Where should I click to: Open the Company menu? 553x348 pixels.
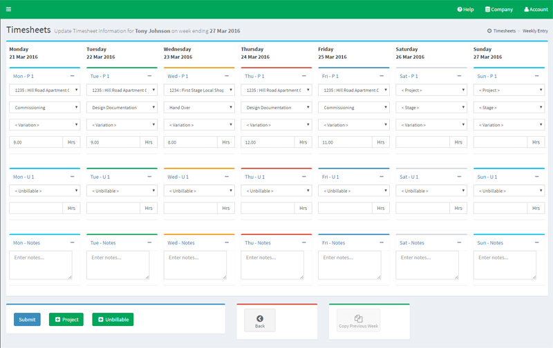pyautogui.click(x=498, y=10)
